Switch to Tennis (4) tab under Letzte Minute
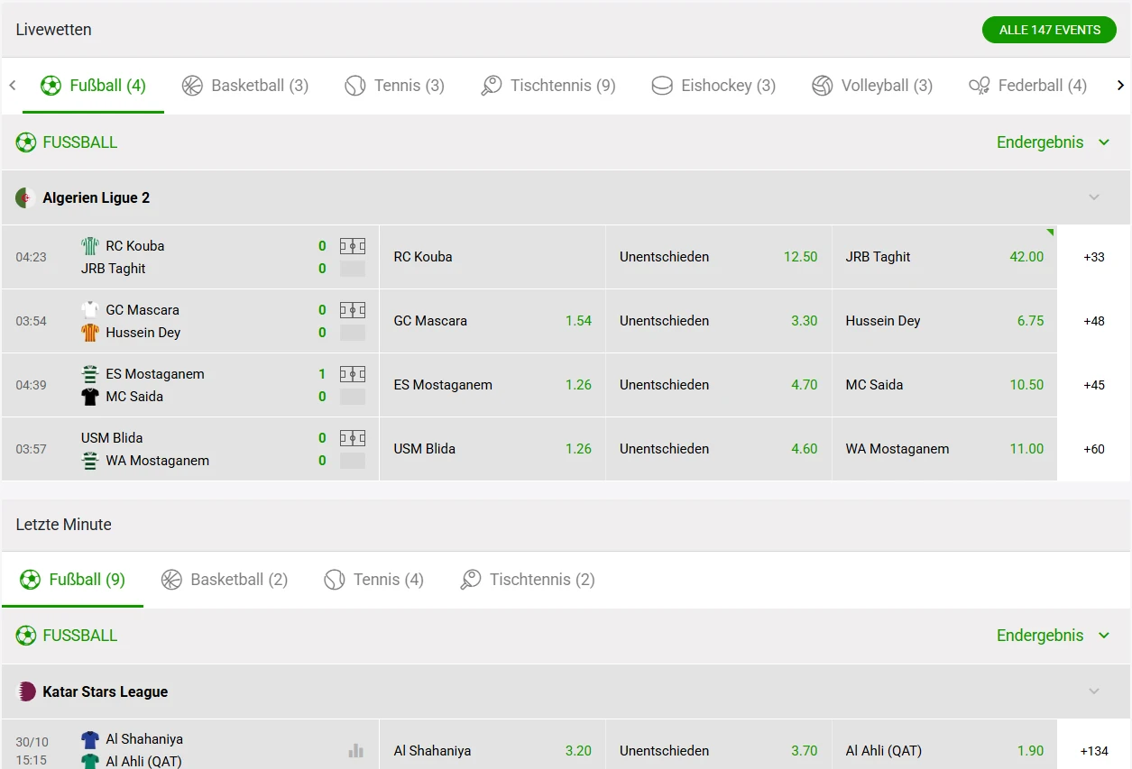The image size is (1132, 769). pos(373,580)
